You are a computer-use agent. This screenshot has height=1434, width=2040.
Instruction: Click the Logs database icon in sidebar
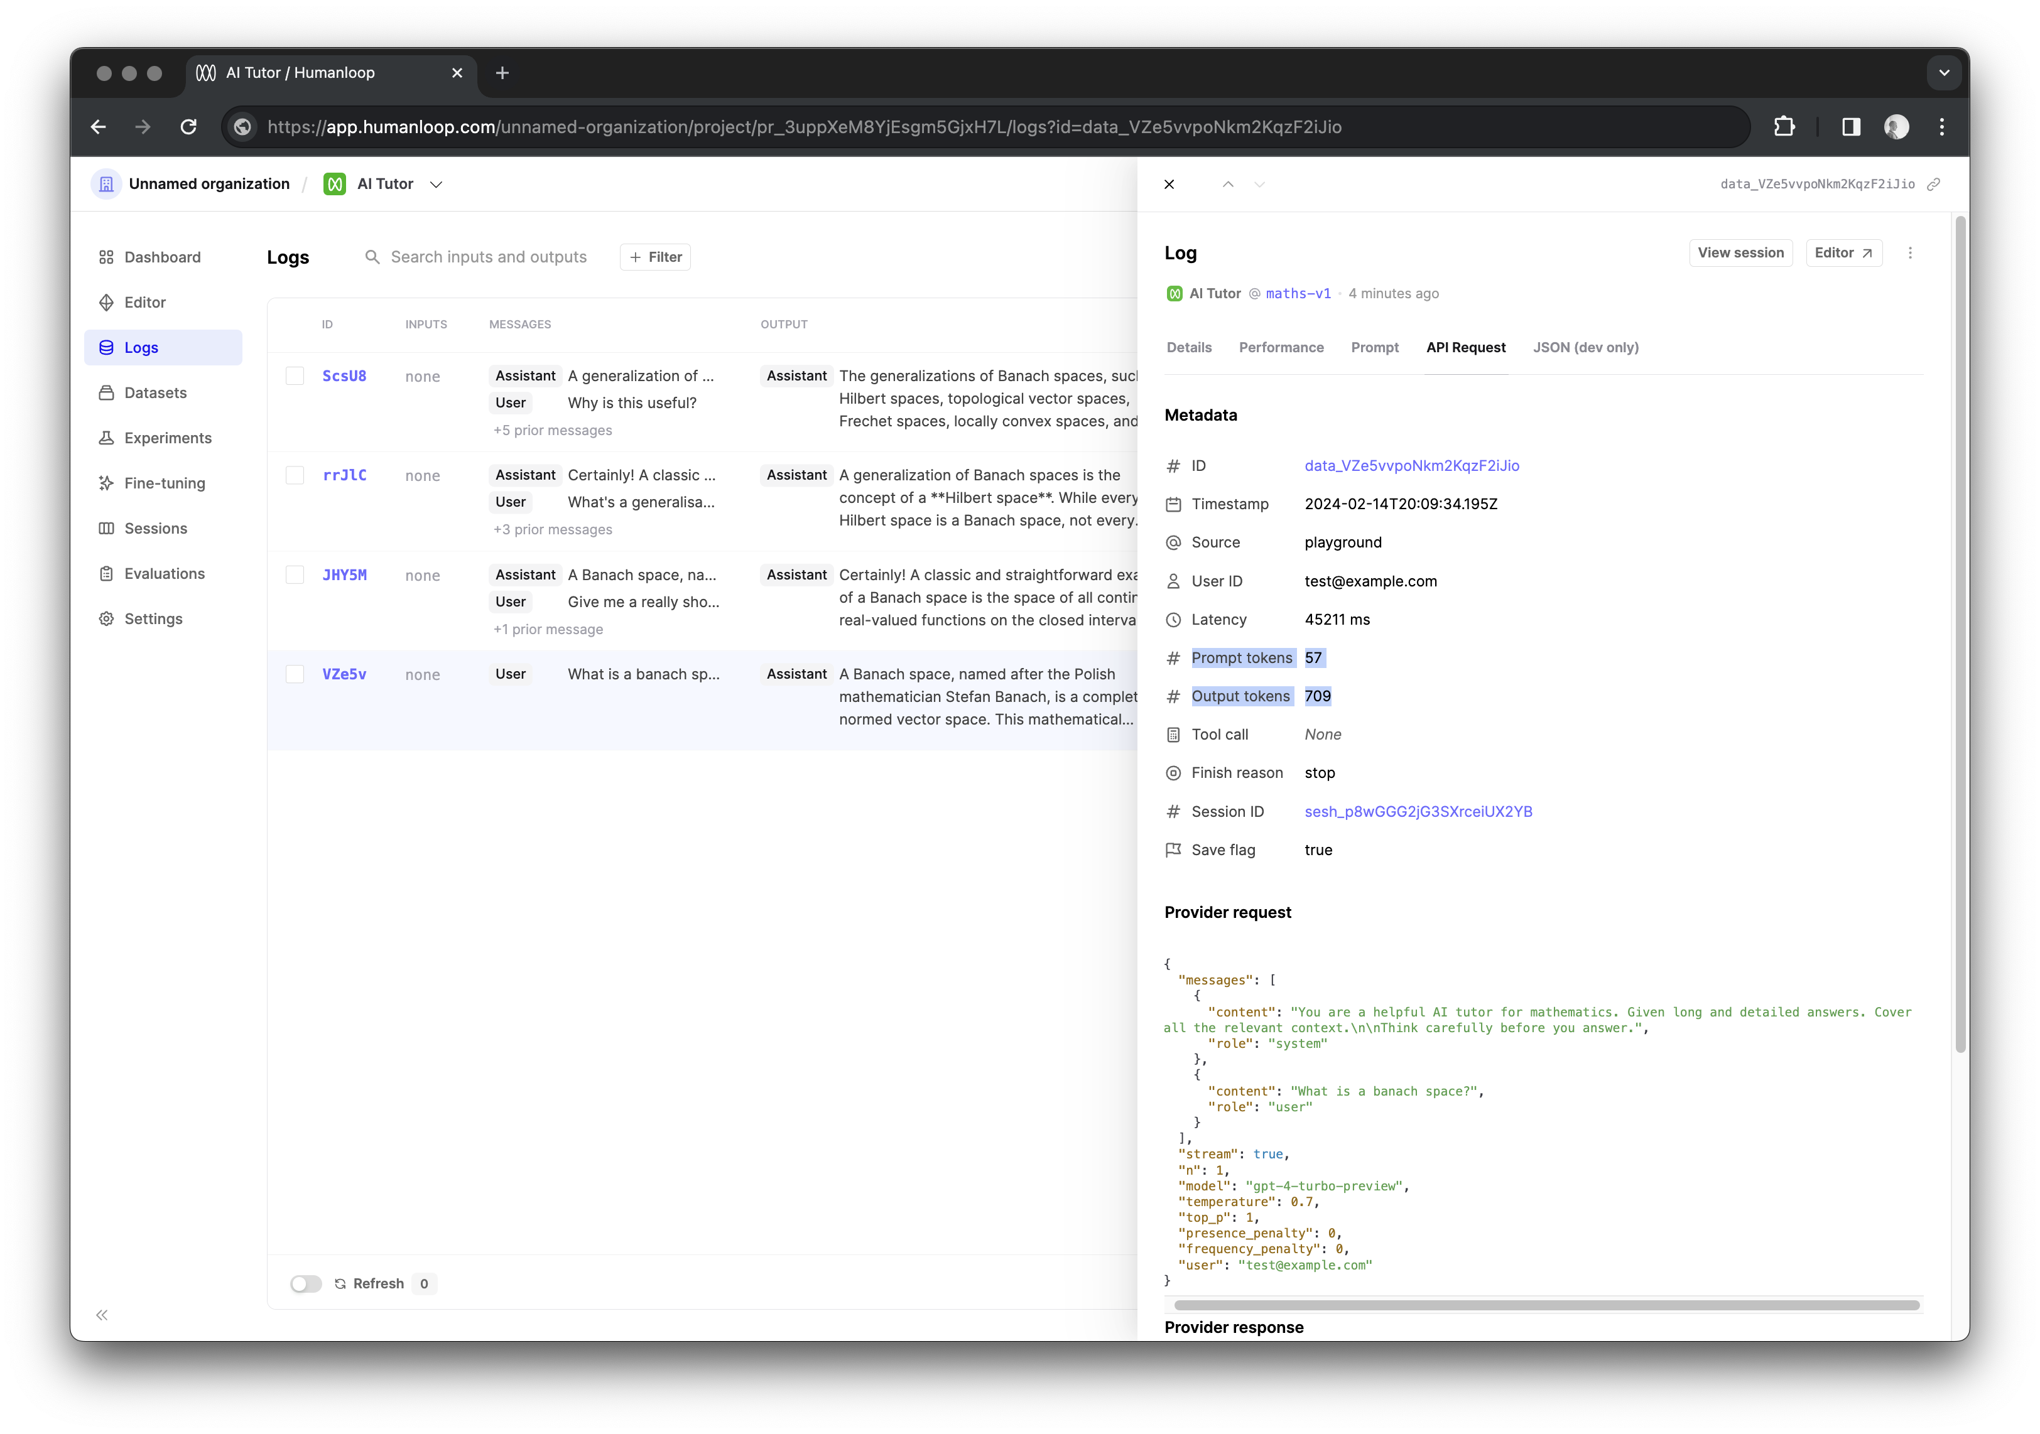(x=107, y=348)
